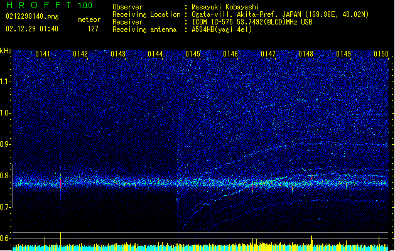
Task: Click the 0144 time marker
Action: 155,54
